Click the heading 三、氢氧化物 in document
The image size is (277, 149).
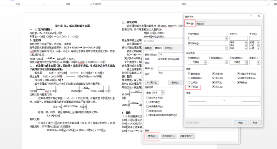(x=129, y=22)
